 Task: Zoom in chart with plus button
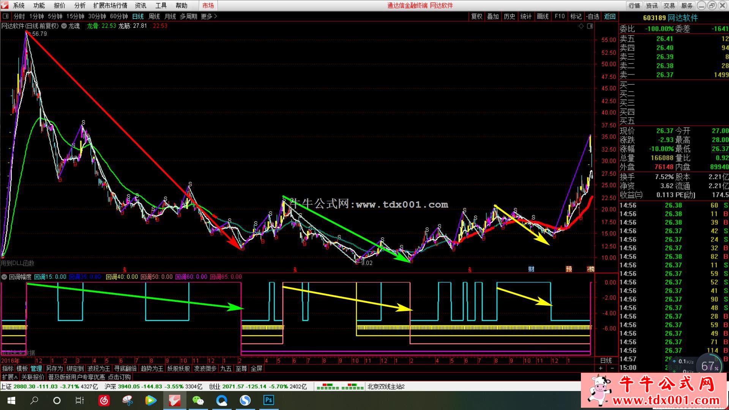click(600, 368)
